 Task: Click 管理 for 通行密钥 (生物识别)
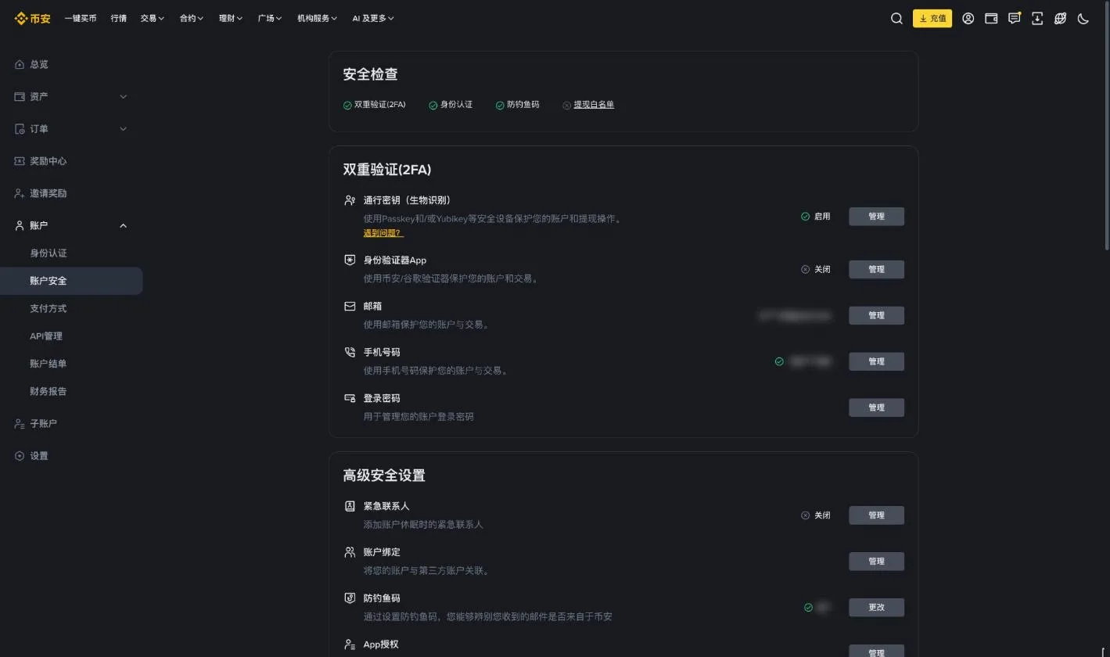coord(876,217)
